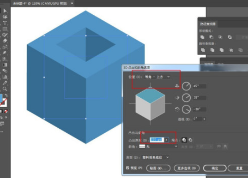Click the 贴图 map art button

click(x=158, y=168)
